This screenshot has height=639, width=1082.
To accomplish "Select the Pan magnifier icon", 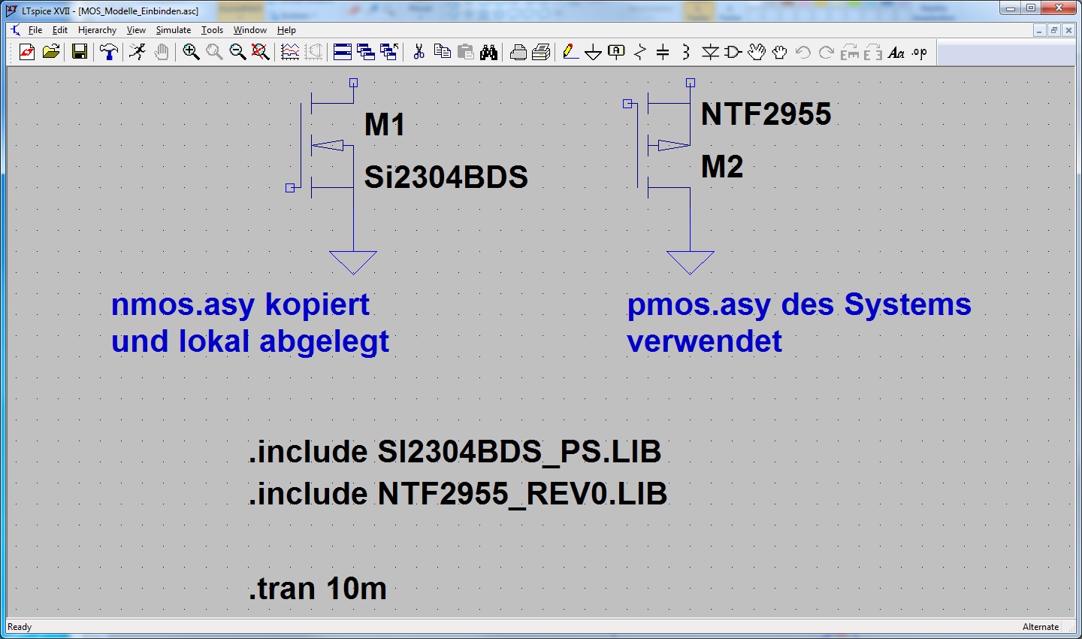I will coord(214,52).
